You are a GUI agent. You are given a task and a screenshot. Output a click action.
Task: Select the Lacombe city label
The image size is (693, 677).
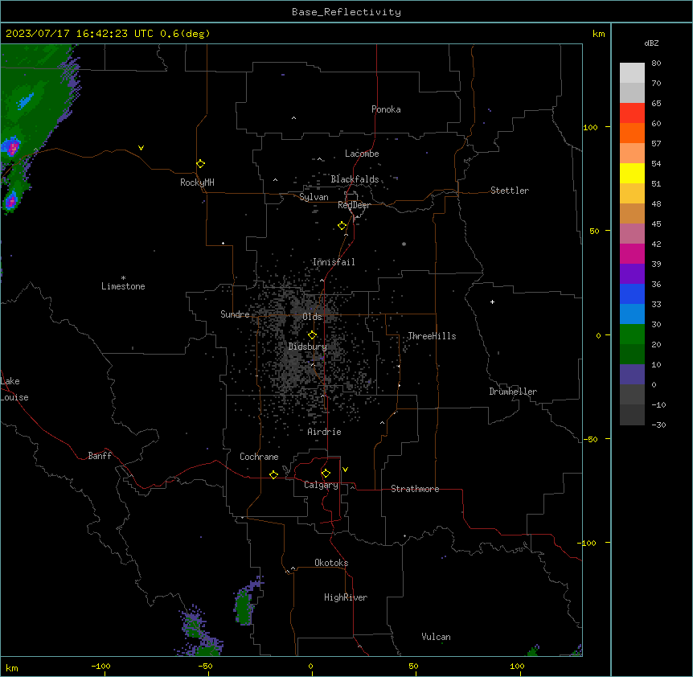point(362,154)
